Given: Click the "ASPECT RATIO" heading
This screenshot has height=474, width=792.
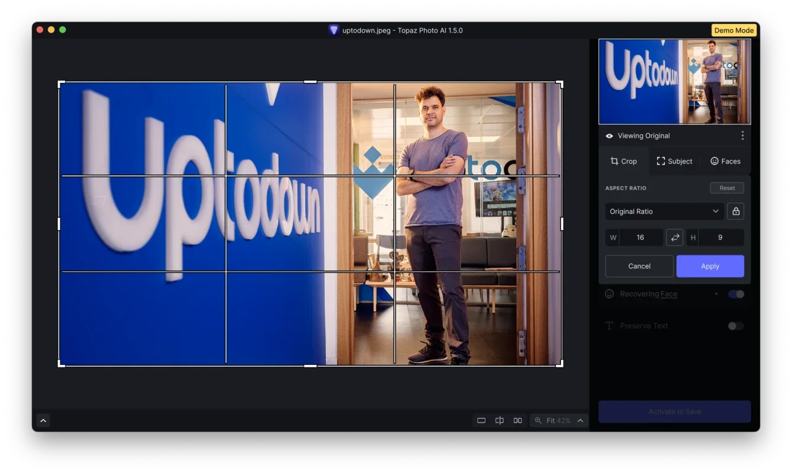Looking at the screenshot, I should tap(626, 188).
